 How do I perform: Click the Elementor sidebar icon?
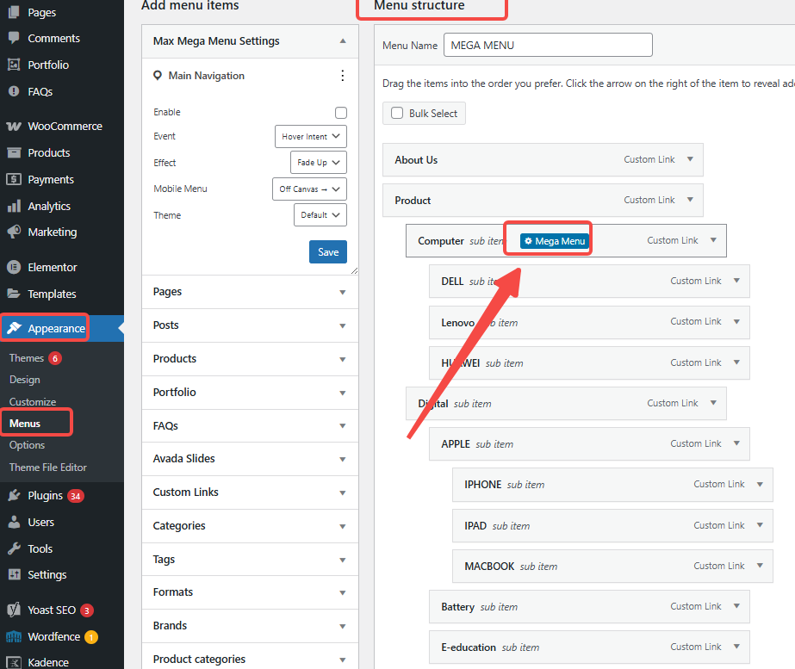tap(14, 267)
